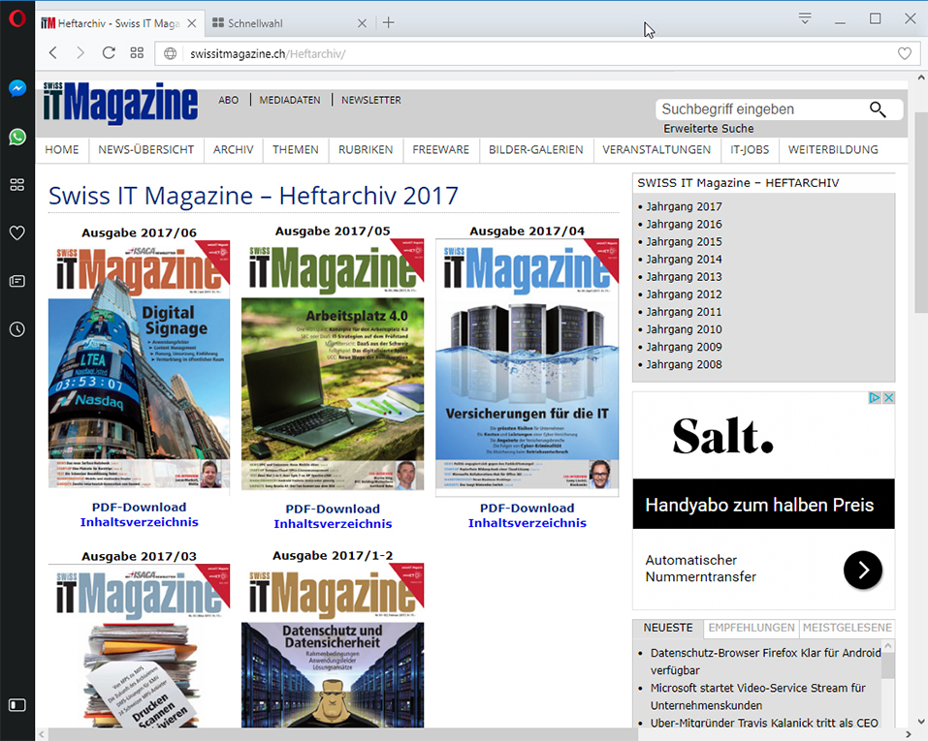
Task: Open HOME in the navigation menu
Action: point(61,149)
